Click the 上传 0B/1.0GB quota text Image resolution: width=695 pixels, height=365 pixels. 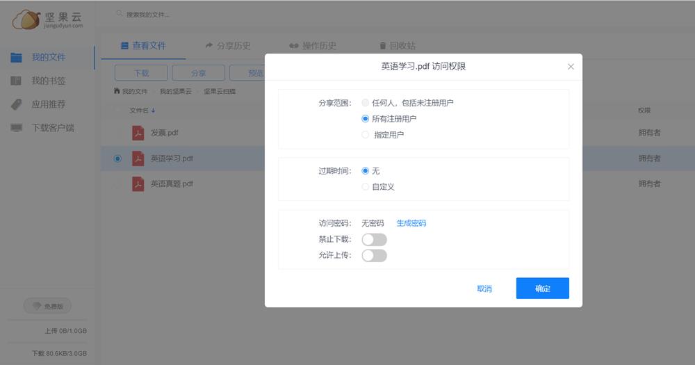pyautogui.click(x=65, y=331)
